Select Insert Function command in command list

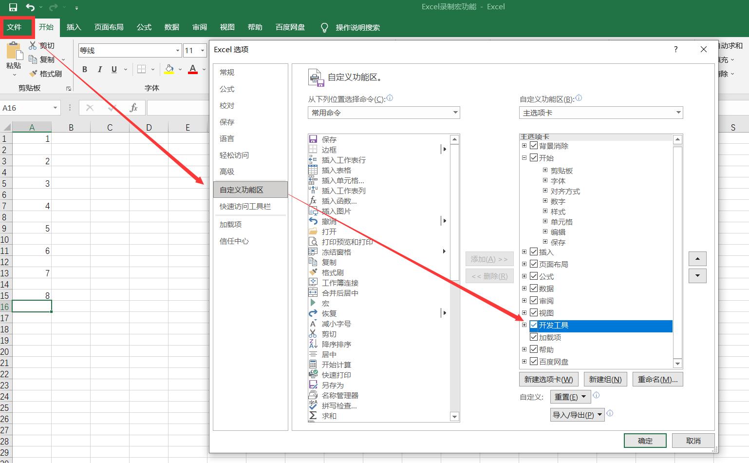click(339, 201)
